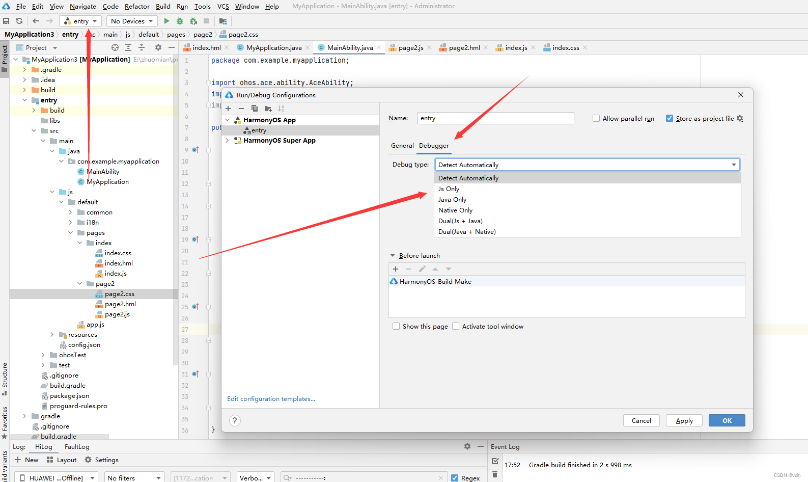Uncheck Store as project file

[x=670, y=118]
